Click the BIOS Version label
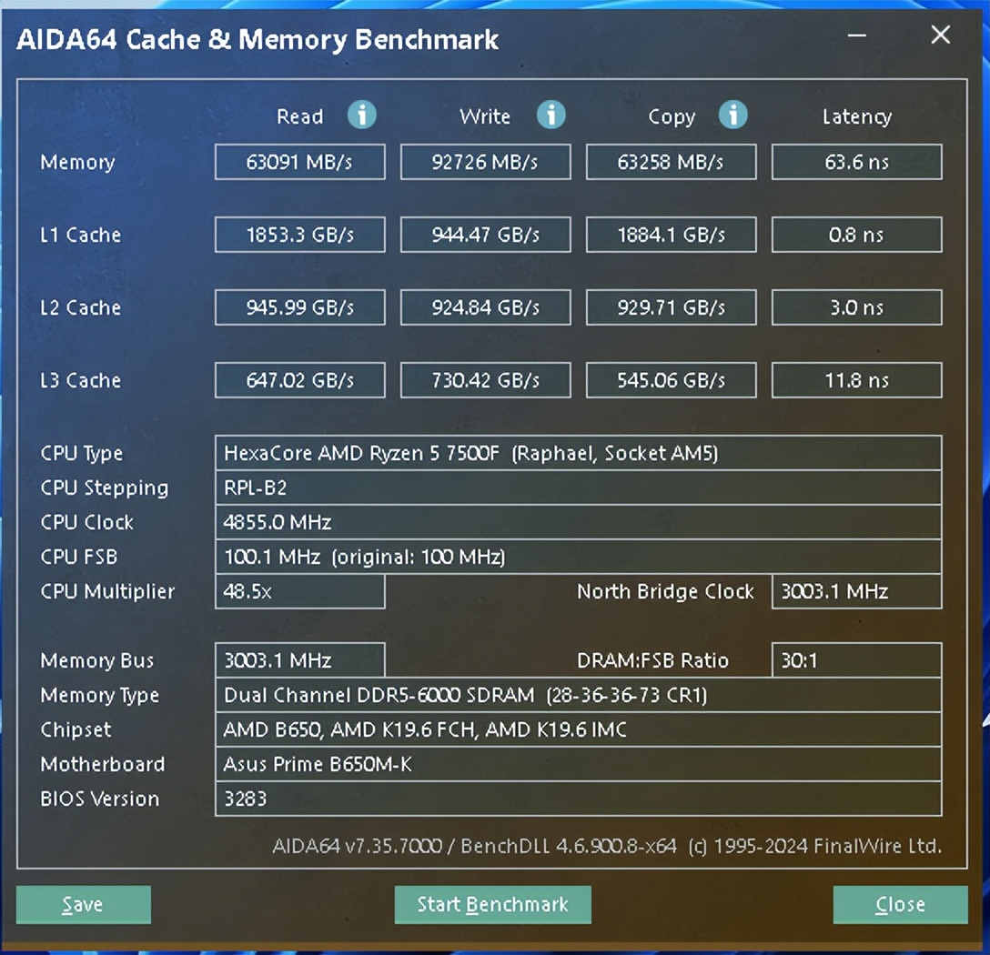This screenshot has height=955, width=990. tap(100, 799)
